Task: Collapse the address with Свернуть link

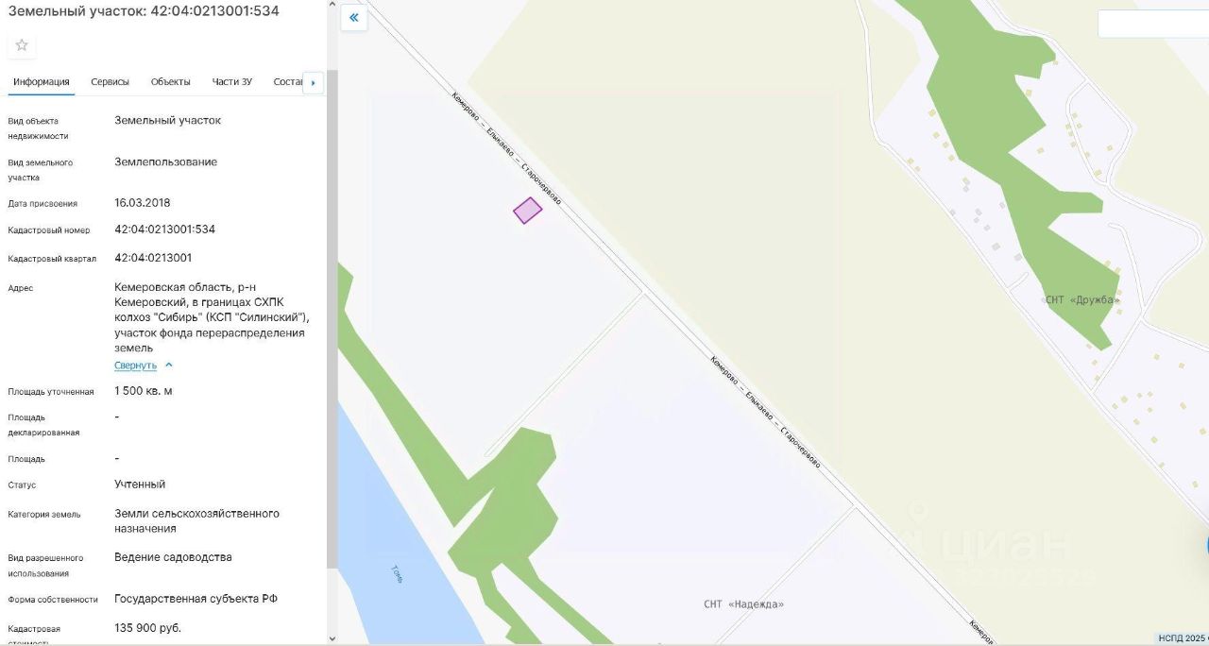Action: [x=136, y=365]
